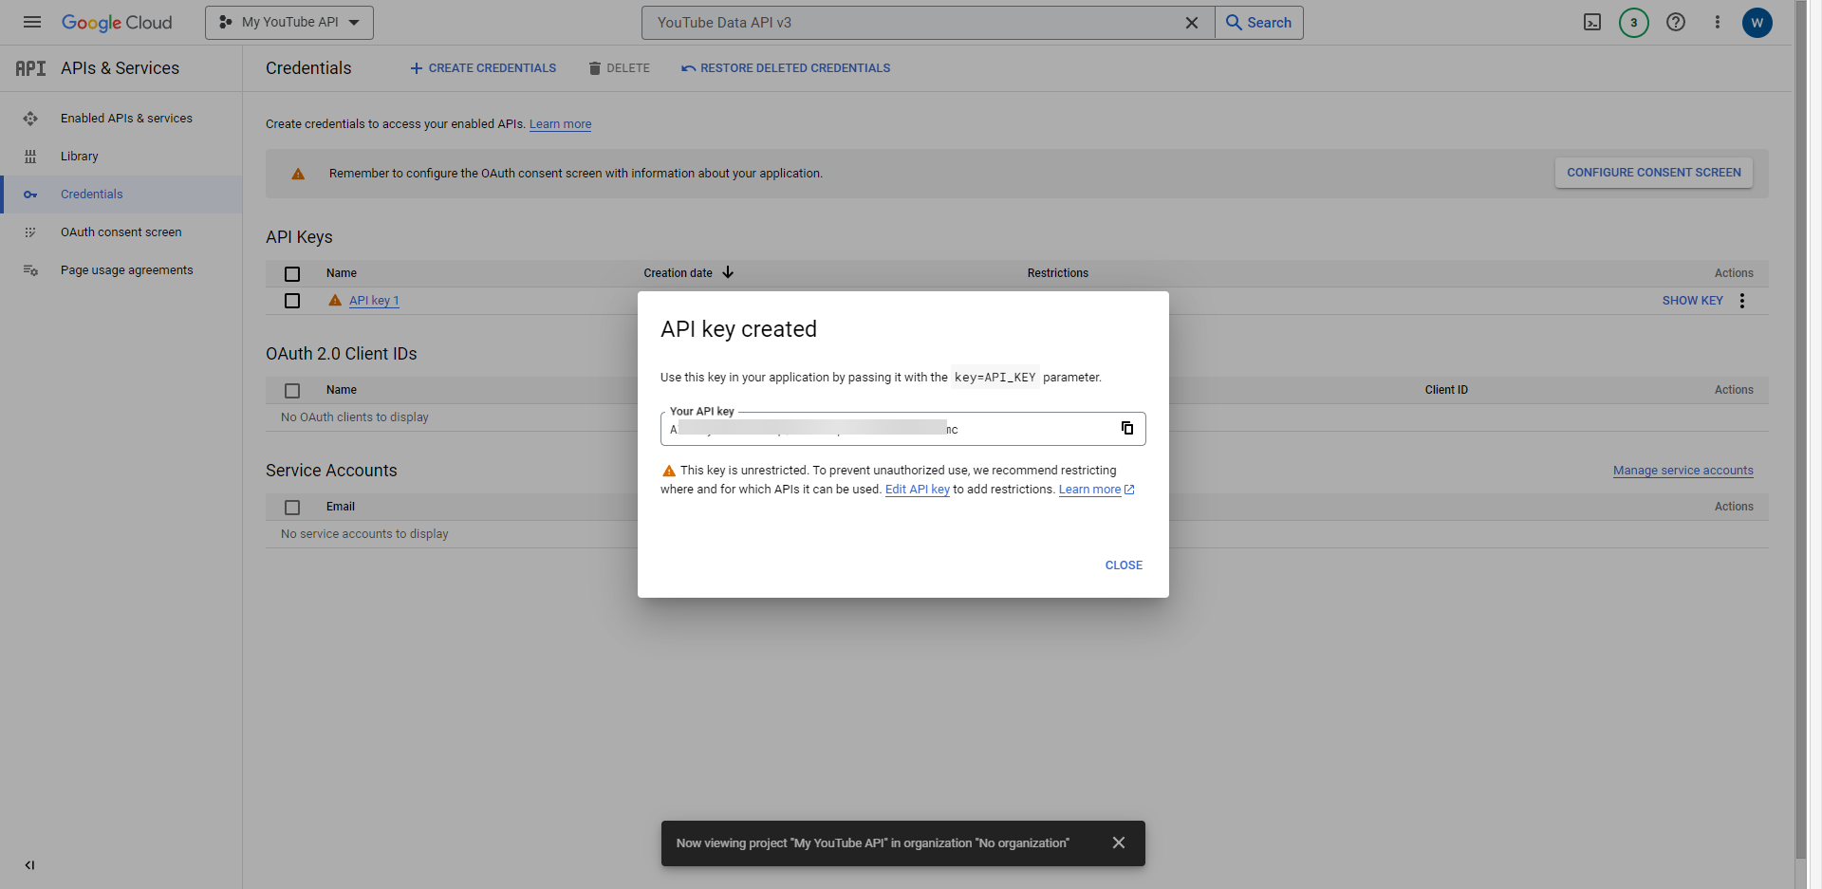Collapse the left navigation sidebar
This screenshot has width=1822, height=889.
pos(29,865)
